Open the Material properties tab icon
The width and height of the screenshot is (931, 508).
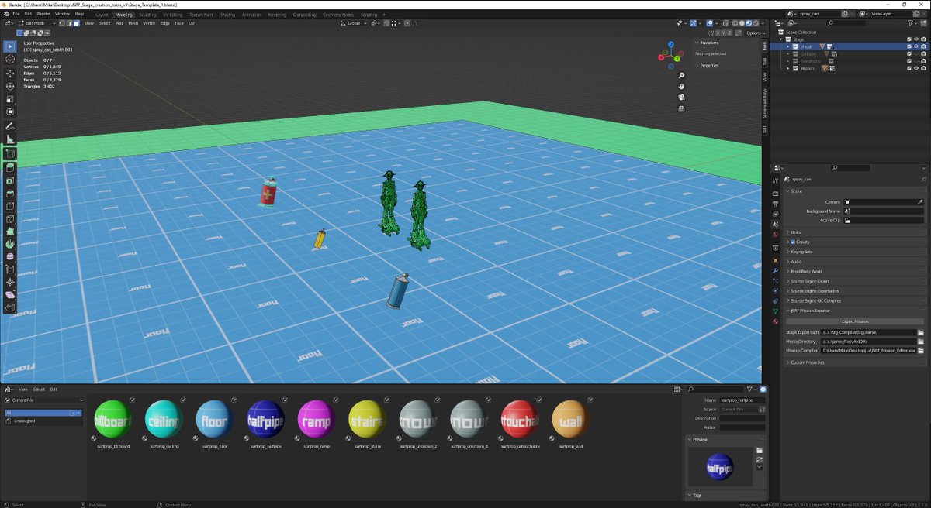click(x=775, y=321)
